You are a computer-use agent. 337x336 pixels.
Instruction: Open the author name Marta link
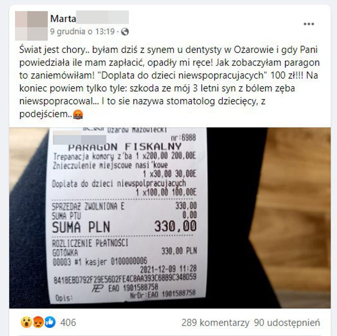point(63,19)
